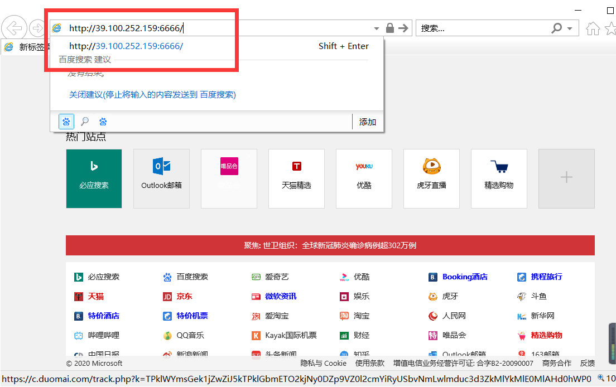
Task: Open 虎牙 link
Action: pyautogui.click(x=450, y=296)
